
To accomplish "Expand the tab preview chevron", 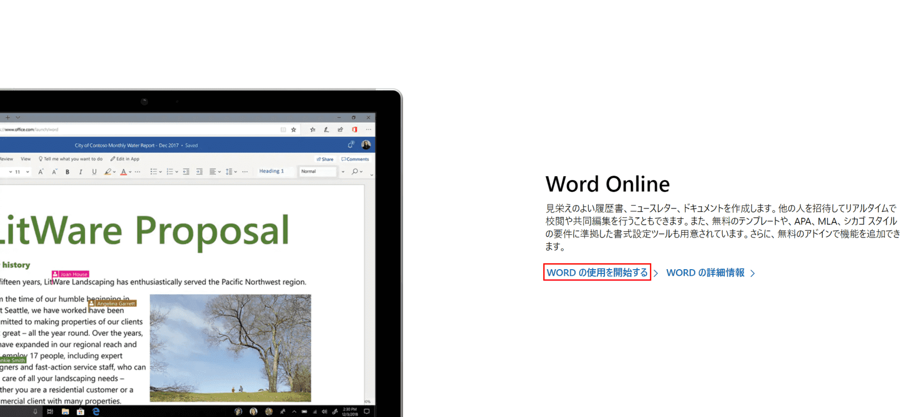I will tap(18, 117).
